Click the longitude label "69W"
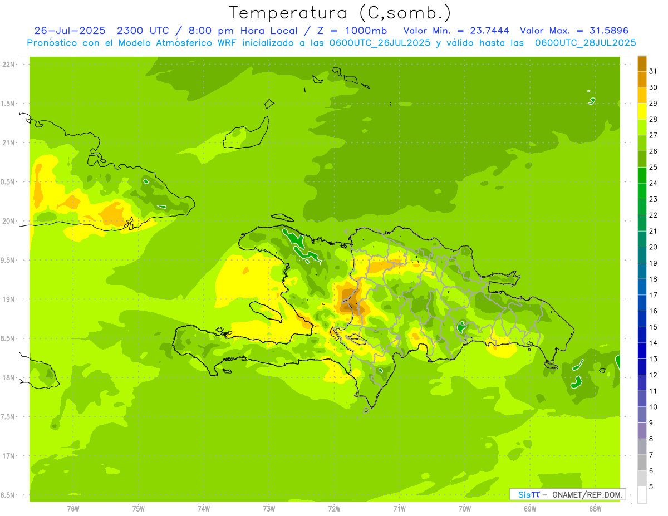This screenshot has height=516, width=668. (530, 509)
